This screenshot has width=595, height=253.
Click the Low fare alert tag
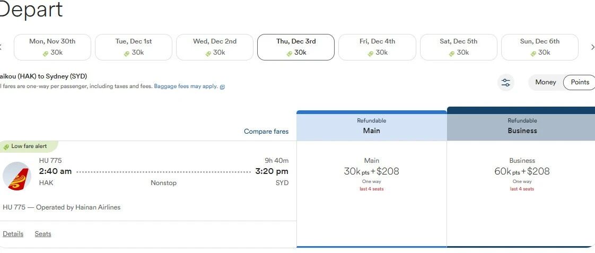29,146
